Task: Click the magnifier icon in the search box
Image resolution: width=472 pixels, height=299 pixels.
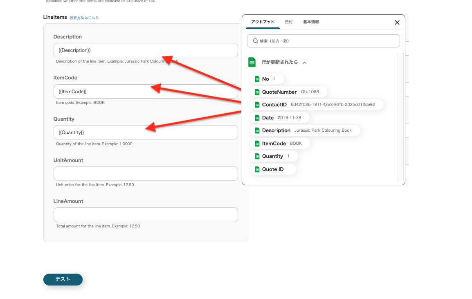Action: point(255,41)
